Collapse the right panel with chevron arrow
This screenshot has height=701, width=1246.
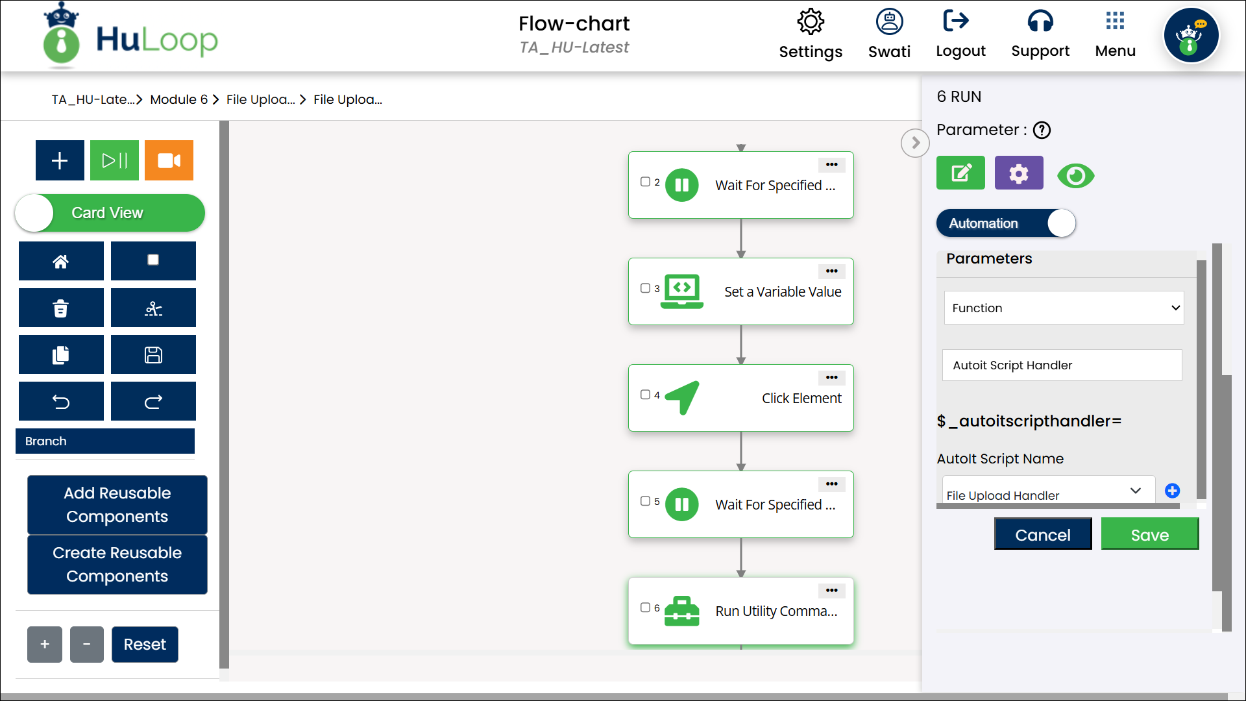pos(915,143)
